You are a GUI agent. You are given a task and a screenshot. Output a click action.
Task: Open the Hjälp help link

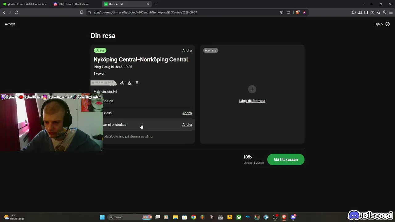click(379, 24)
